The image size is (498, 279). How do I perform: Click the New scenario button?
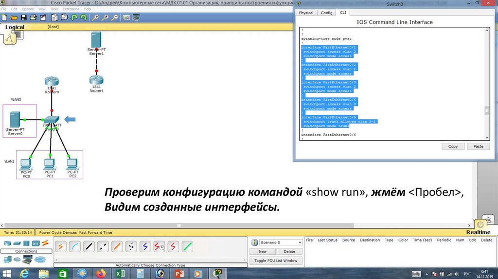(262, 251)
